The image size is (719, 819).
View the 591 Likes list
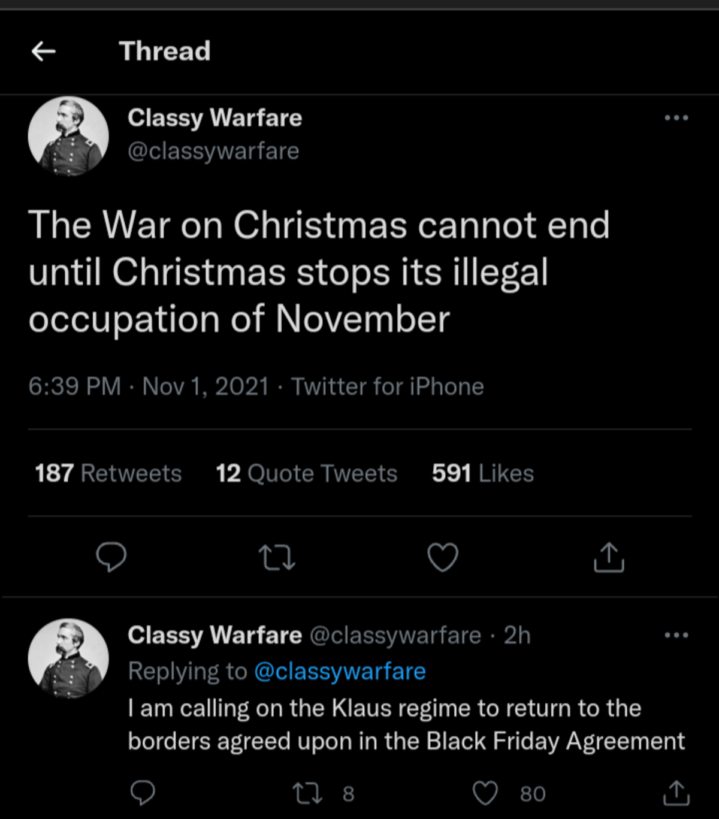(x=482, y=473)
